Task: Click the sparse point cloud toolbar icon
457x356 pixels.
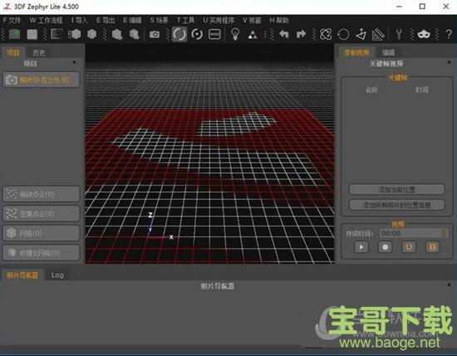Action: 57,34
